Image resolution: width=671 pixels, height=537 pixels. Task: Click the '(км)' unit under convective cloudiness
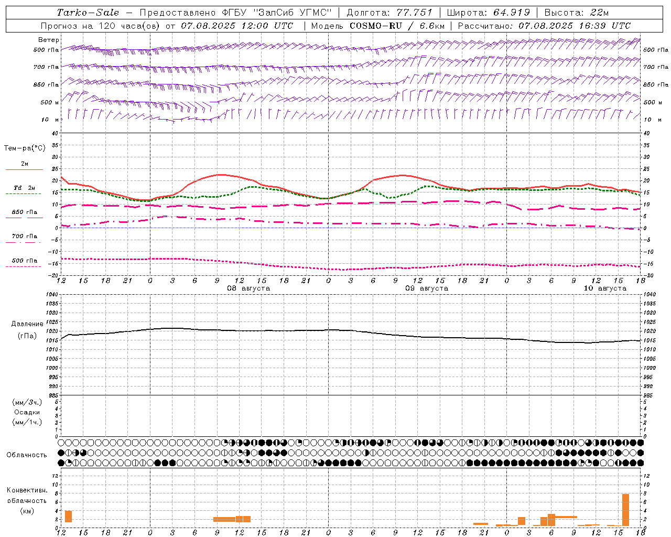(27, 511)
